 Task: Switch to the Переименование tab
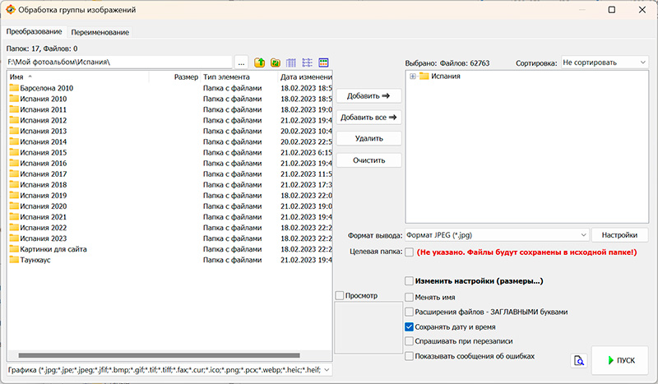point(100,32)
